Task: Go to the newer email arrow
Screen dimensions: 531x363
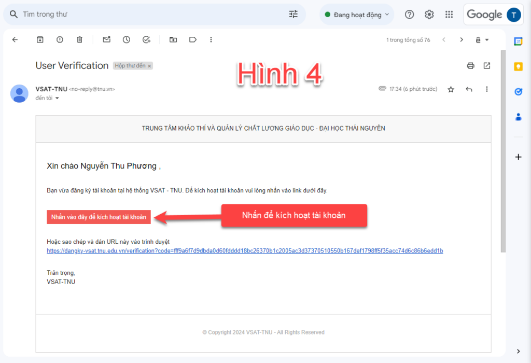Action: click(444, 39)
